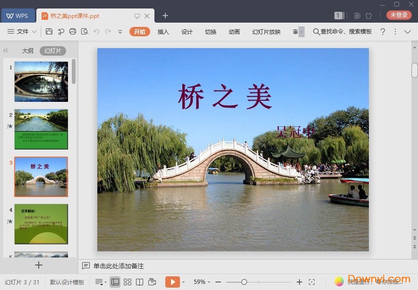Switch panel to 大纲 outline view
418x290 pixels.
click(27, 51)
